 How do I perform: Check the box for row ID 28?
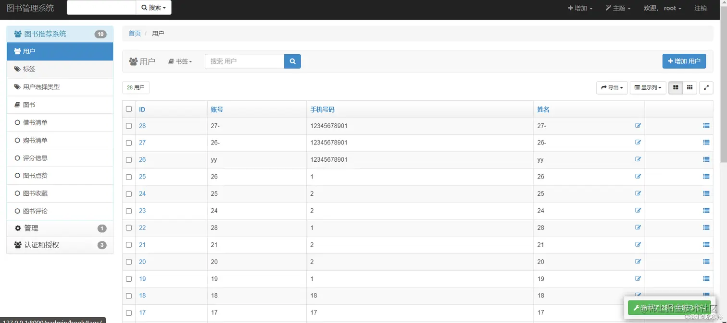pos(129,126)
